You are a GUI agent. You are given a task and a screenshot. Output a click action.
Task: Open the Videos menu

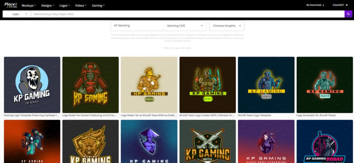81,6
